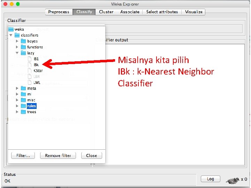This screenshot has width=251, height=188.
Task: Select the trees folder label
Action: pos(31,112)
